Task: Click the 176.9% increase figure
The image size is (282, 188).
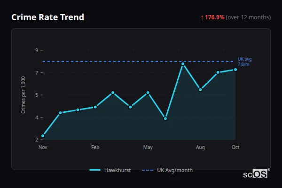Action: click(x=215, y=17)
